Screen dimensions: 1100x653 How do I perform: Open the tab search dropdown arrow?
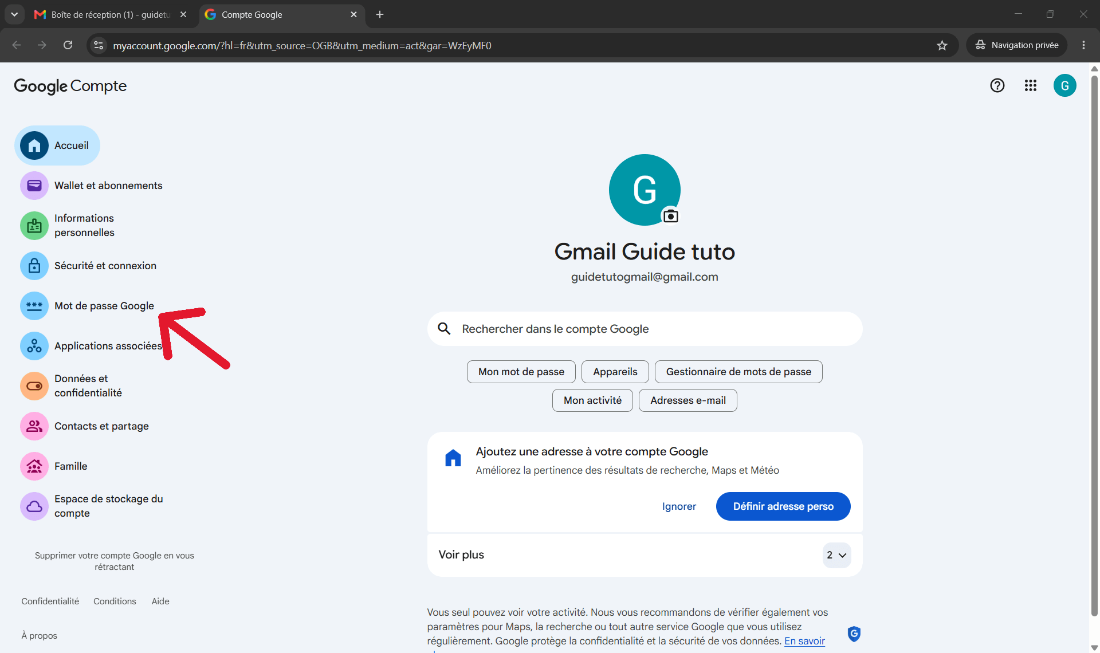coord(14,14)
